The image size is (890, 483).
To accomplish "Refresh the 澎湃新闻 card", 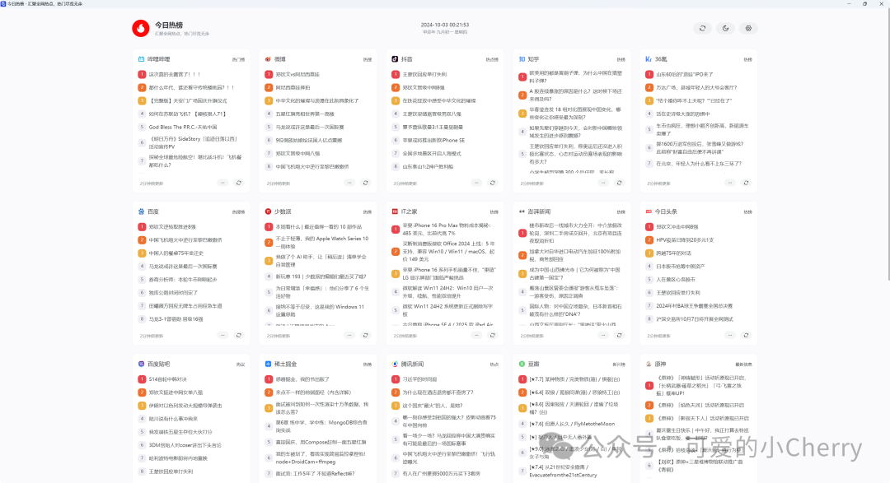I will [x=619, y=336].
